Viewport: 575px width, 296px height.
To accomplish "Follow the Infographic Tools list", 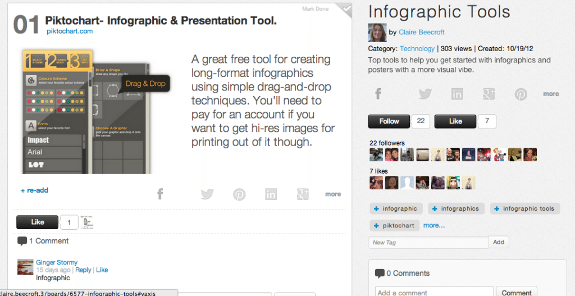I will click(x=389, y=121).
